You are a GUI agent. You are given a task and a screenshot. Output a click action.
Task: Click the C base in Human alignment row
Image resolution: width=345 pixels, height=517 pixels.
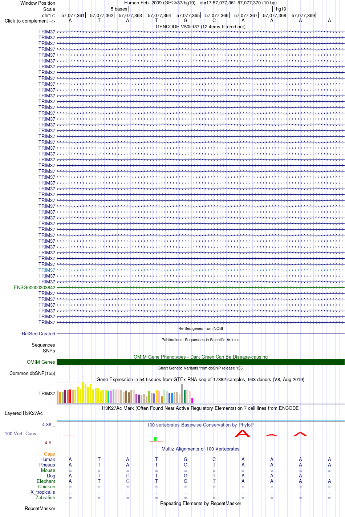click(x=214, y=459)
